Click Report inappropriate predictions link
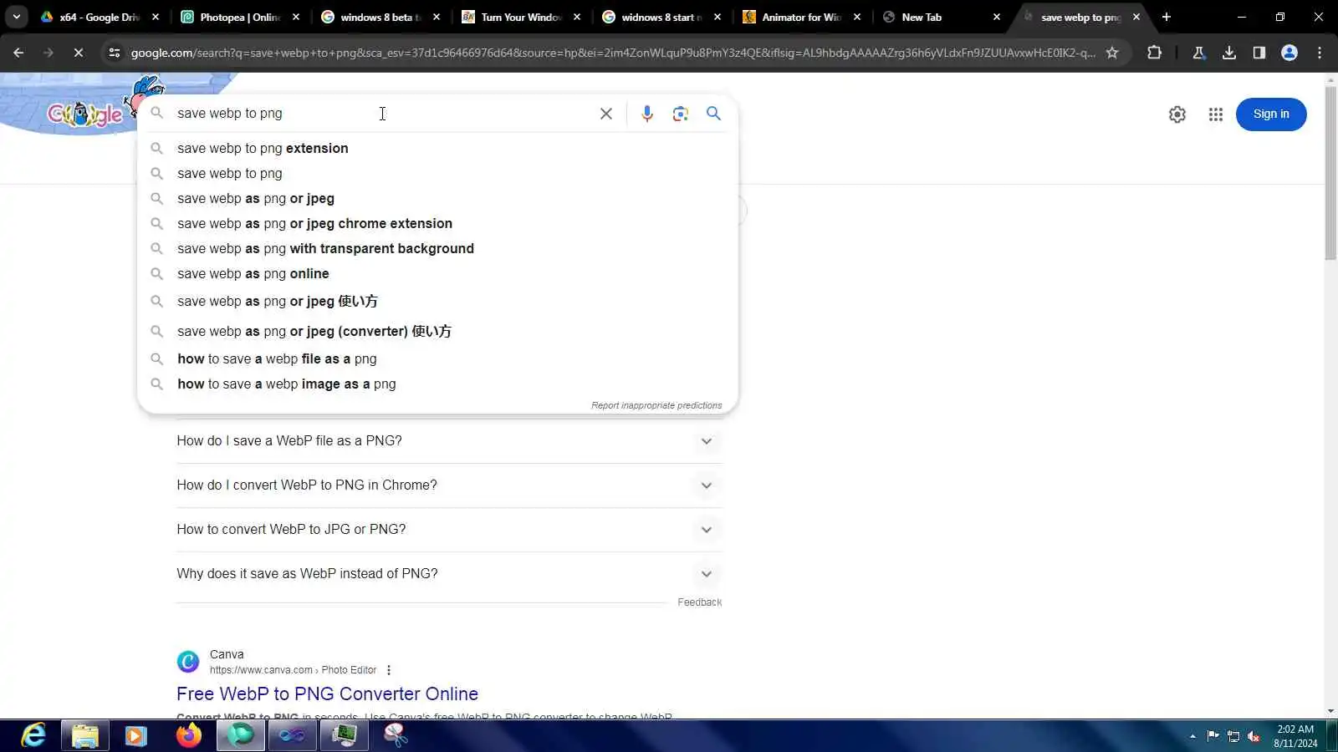The height and width of the screenshot is (752, 1338). point(656,405)
